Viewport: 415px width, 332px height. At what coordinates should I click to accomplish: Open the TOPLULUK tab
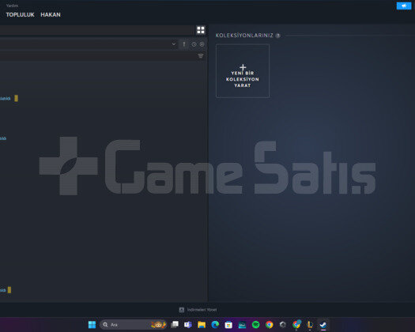click(20, 14)
